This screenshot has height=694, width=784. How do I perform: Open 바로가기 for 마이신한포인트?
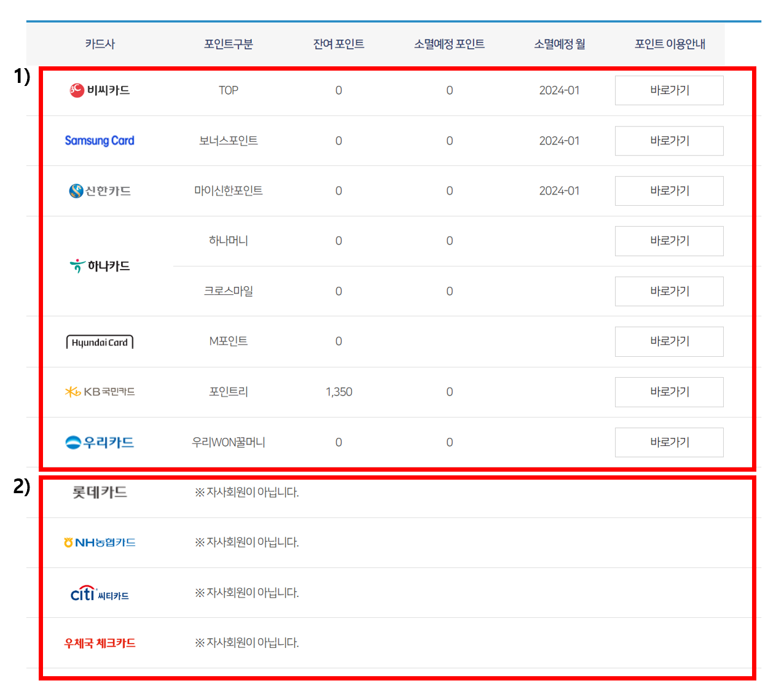669,191
